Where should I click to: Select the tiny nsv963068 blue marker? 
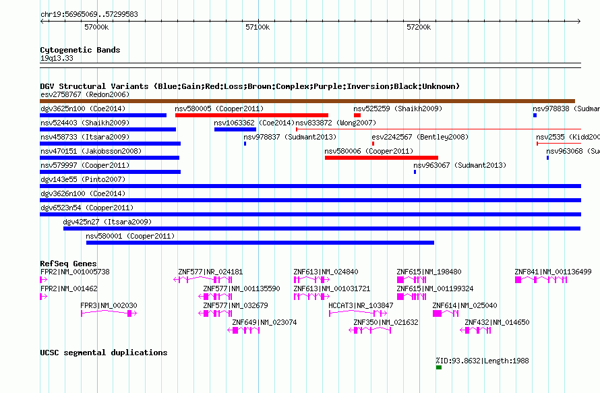pyautogui.click(x=547, y=158)
